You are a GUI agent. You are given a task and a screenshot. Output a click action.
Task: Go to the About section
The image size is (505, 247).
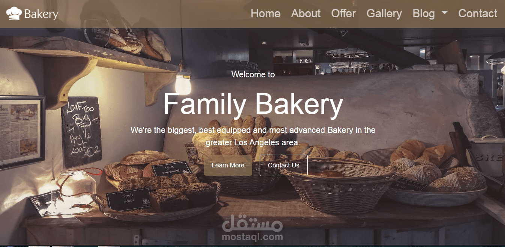(x=306, y=14)
